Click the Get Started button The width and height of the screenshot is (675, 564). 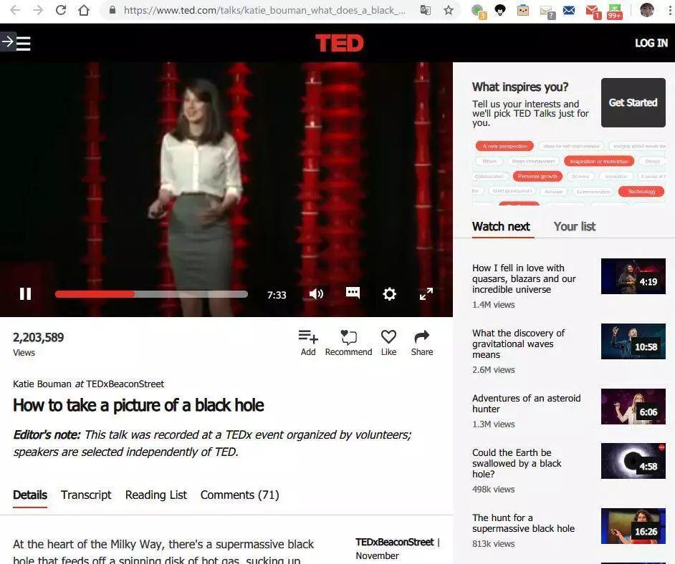click(633, 102)
